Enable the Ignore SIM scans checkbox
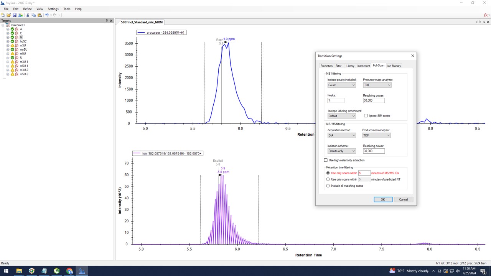This screenshot has height=276, width=491. [366, 116]
